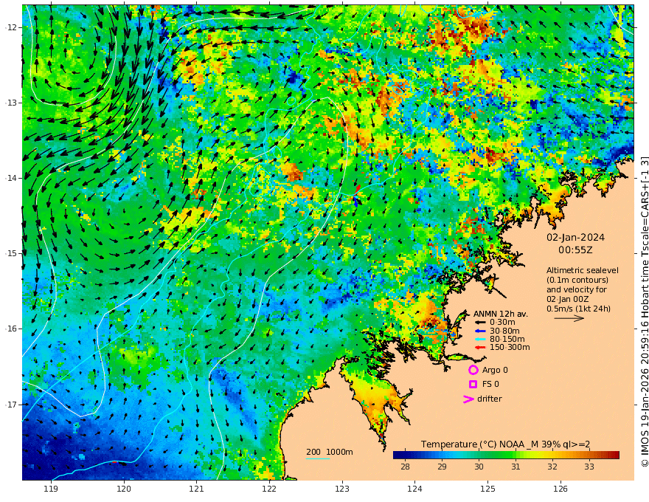Click the date label 02-Jan-2024

coord(575,238)
